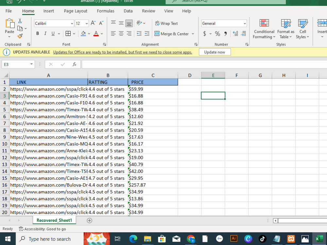Click the Type here to search box
The height and width of the screenshot is (245, 327).
pos(50,239)
